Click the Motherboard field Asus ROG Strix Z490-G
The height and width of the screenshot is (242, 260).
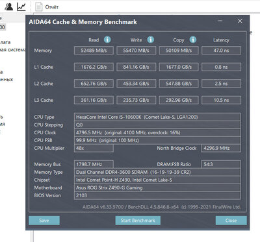157,188
